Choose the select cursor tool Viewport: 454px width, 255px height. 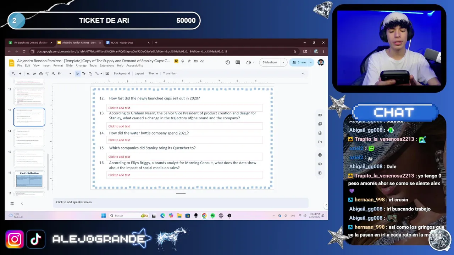[x=77, y=74]
